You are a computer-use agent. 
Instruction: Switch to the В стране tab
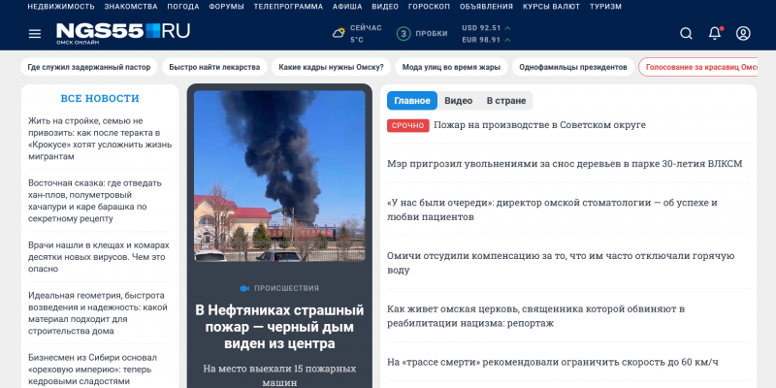(x=505, y=101)
